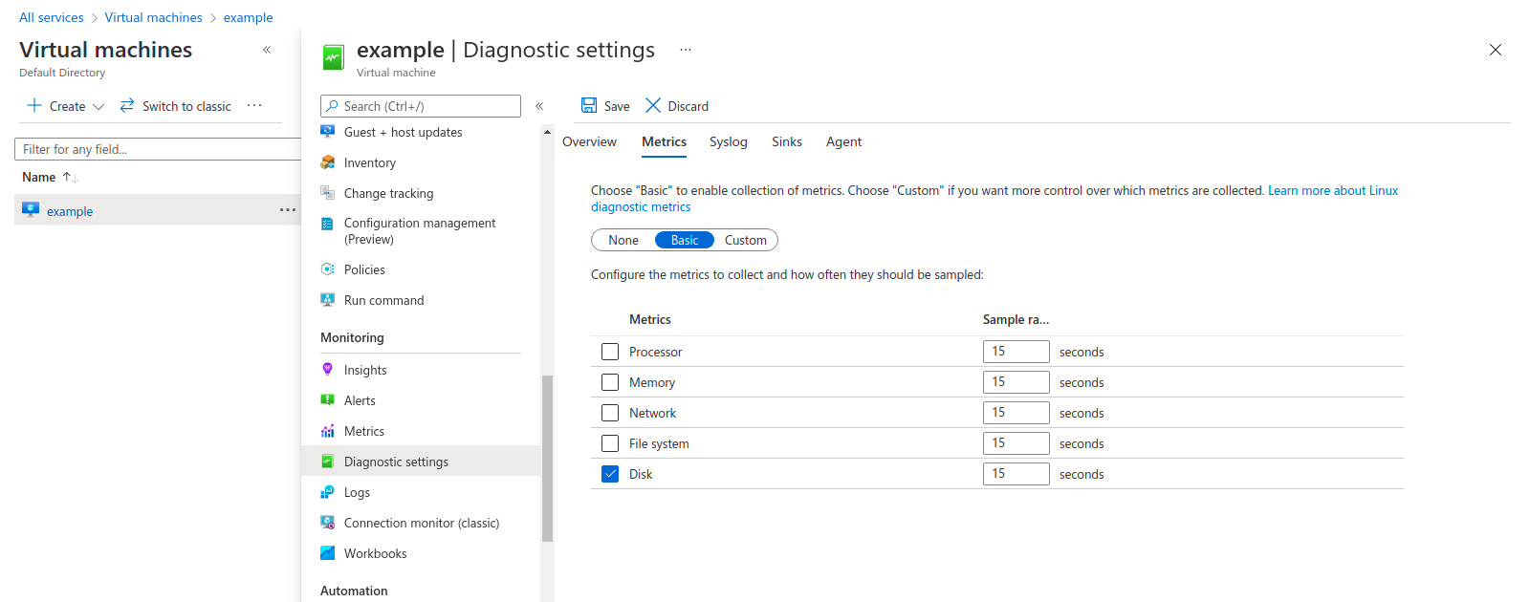This screenshot has height=602, width=1530.
Task: Open the example virtual machine link
Action: coord(70,211)
